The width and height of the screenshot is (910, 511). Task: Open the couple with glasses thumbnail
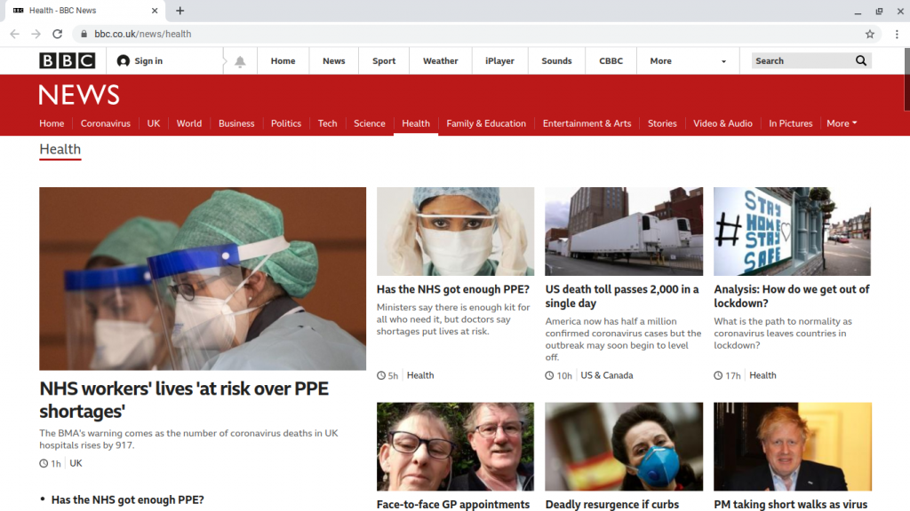(x=456, y=447)
